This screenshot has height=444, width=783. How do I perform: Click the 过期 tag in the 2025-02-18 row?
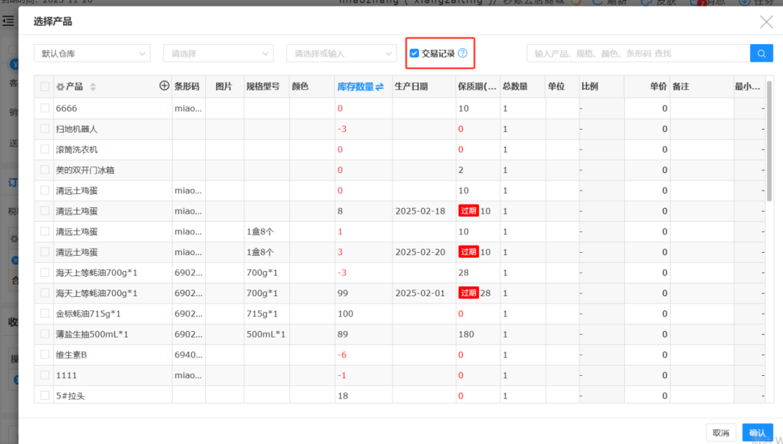click(x=468, y=211)
